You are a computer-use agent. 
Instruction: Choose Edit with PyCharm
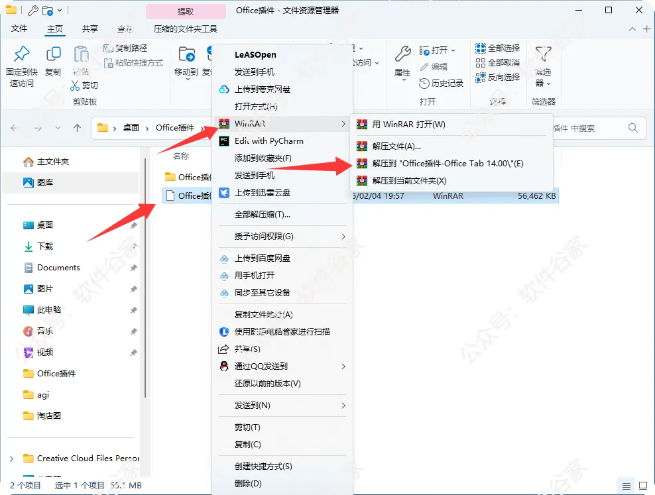[282, 141]
